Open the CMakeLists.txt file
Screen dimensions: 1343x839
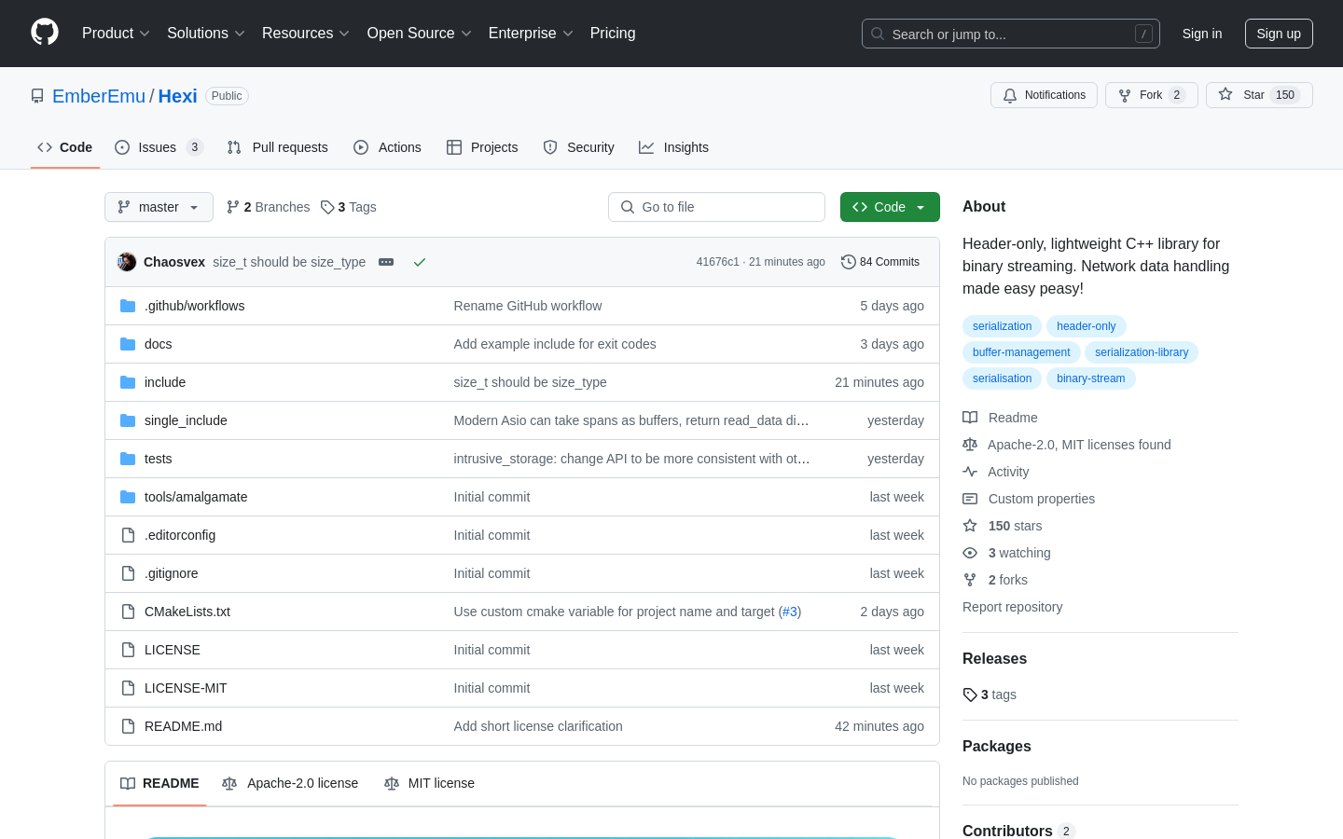pos(187,612)
